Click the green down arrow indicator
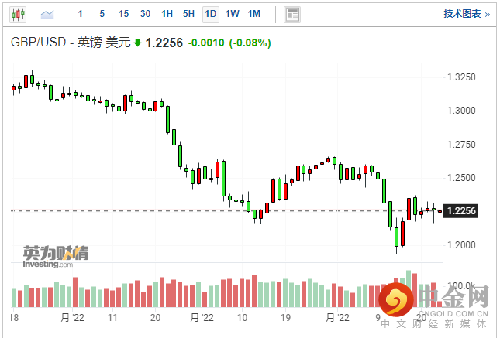Viewport: 500px width, 338px height. click(137, 43)
